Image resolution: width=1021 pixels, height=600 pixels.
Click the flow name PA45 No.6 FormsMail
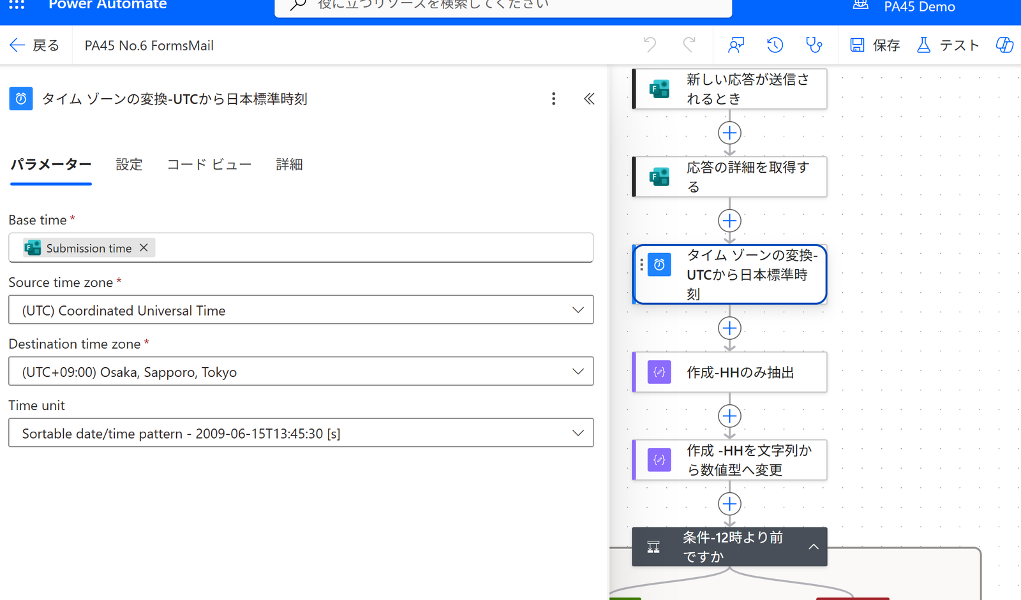click(149, 45)
